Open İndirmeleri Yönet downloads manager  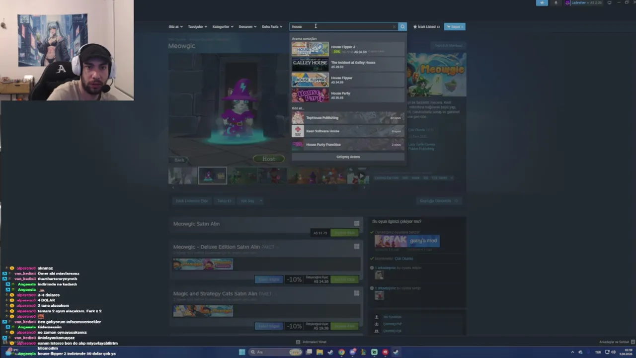[311, 342]
